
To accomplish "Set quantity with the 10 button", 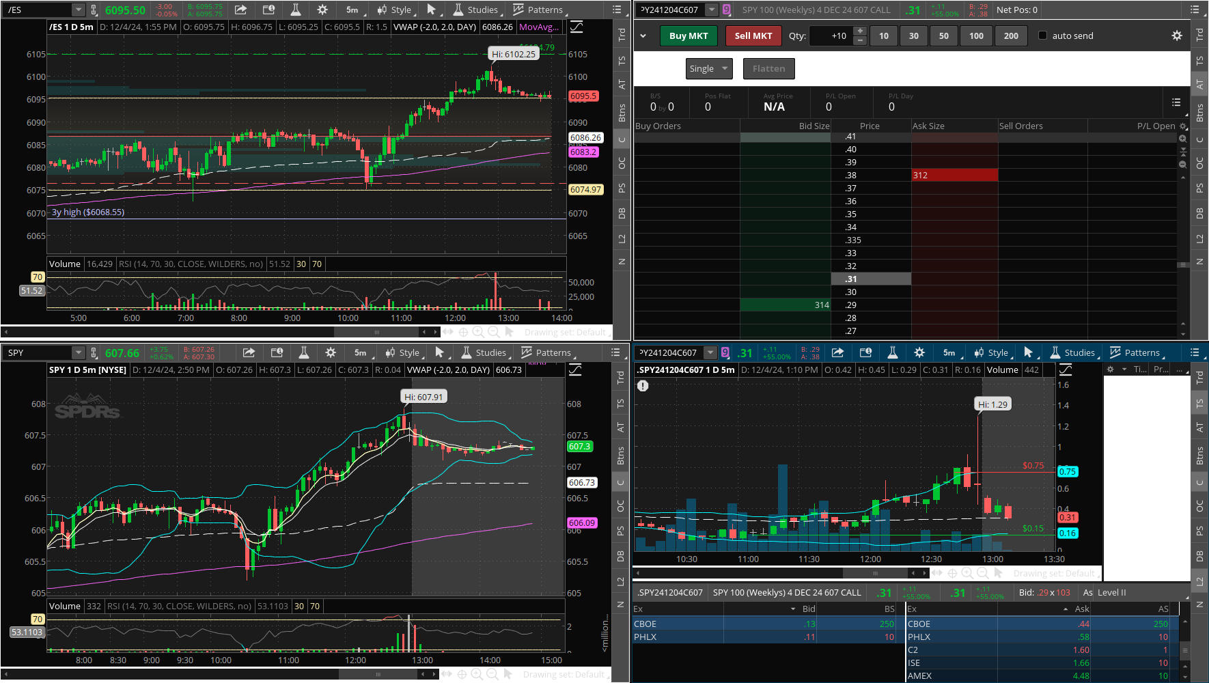I will 884,36.
